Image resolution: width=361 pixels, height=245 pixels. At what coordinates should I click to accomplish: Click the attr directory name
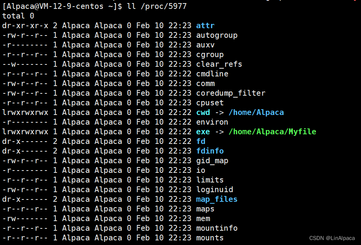pyautogui.click(x=205, y=26)
